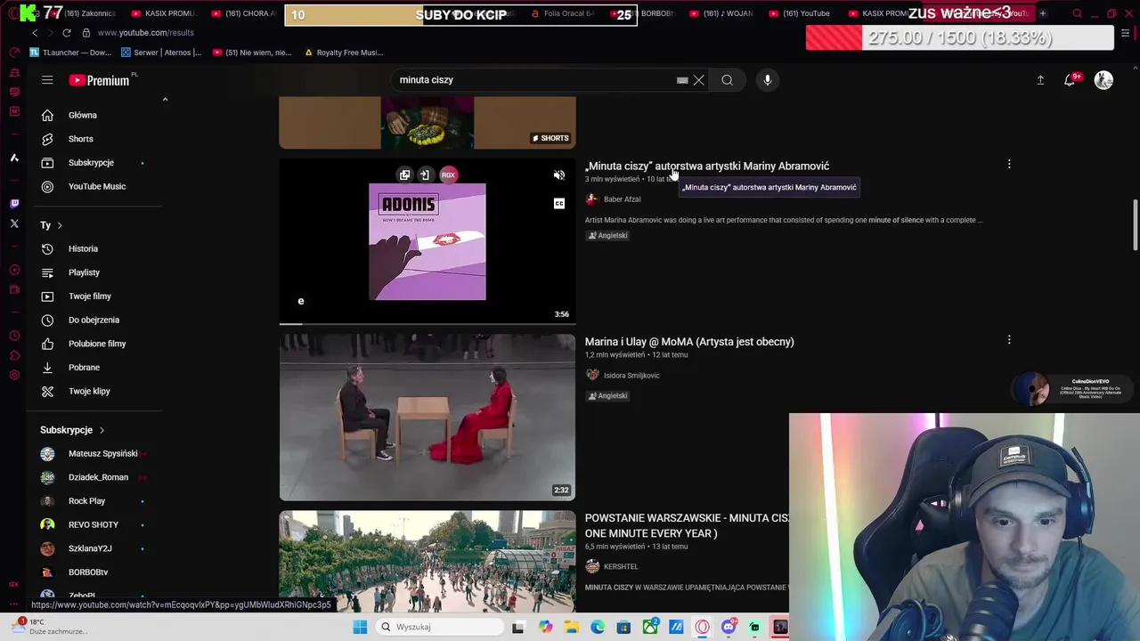
Task: Click the Adonis preview video thumbnail
Action: coord(427,241)
